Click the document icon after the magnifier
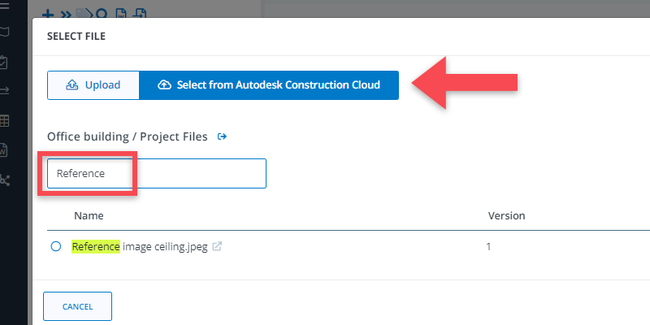Viewport: 650px width, 325px height. 122,14
